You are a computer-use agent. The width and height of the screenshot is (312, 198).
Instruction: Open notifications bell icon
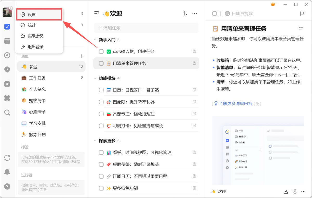pos(7,172)
